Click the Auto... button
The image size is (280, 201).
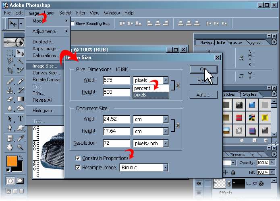tap(203, 95)
